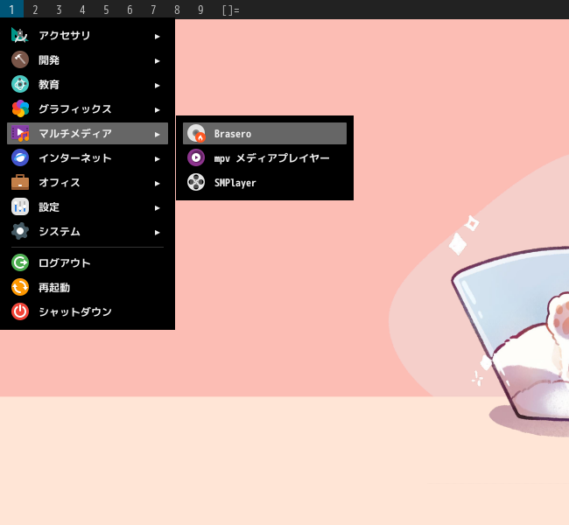The height and width of the screenshot is (525, 569).
Task: Expand the アクセサリ submenu arrow
Action: [x=157, y=36]
